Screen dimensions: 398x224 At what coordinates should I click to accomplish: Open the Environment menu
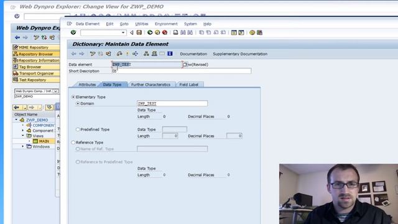[x=166, y=24]
